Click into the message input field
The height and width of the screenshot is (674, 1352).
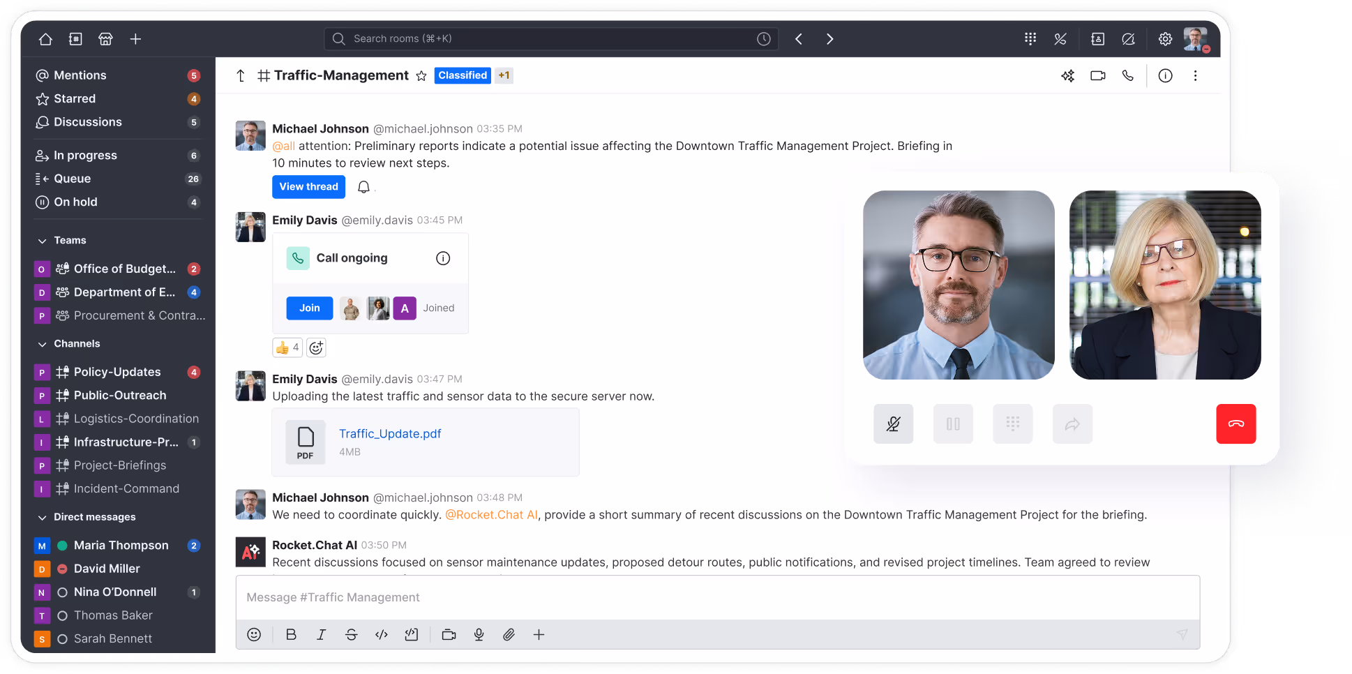click(718, 598)
